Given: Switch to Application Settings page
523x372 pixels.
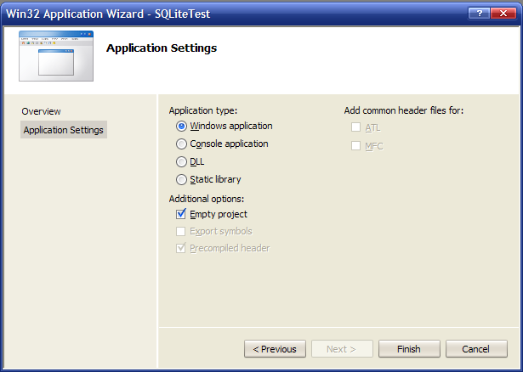Looking at the screenshot, I should pyautogui.click(x=64, y=130).
